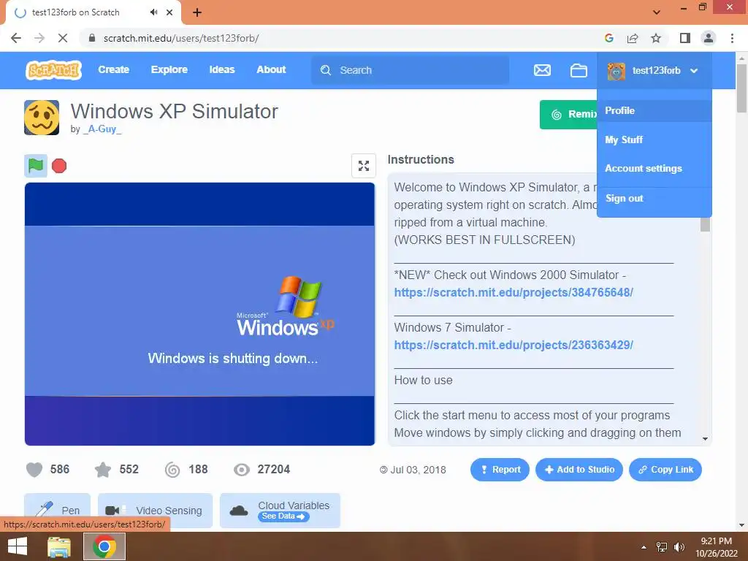Open author _A-Guy_ profile link
The height and width of the screenshot is (561, 748).
[102, 129]
